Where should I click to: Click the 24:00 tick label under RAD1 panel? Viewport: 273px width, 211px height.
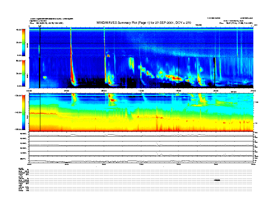pos(253,91)
